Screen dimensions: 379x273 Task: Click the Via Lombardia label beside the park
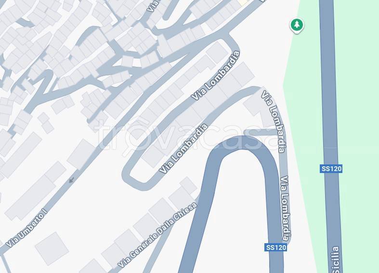[274, 122]
